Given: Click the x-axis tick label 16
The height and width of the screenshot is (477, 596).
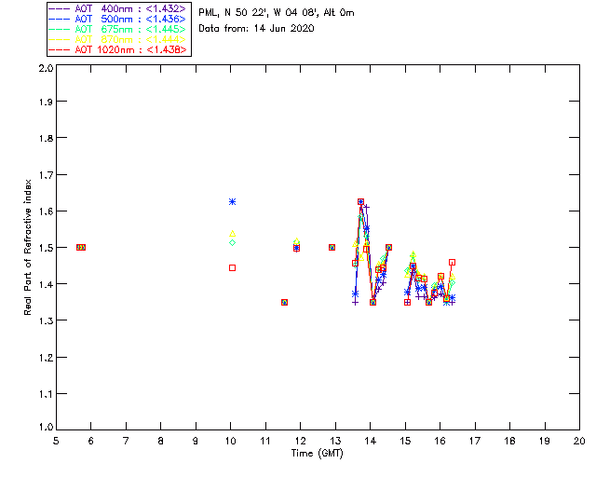Looking at the screenshot, I should coord(440,441).
